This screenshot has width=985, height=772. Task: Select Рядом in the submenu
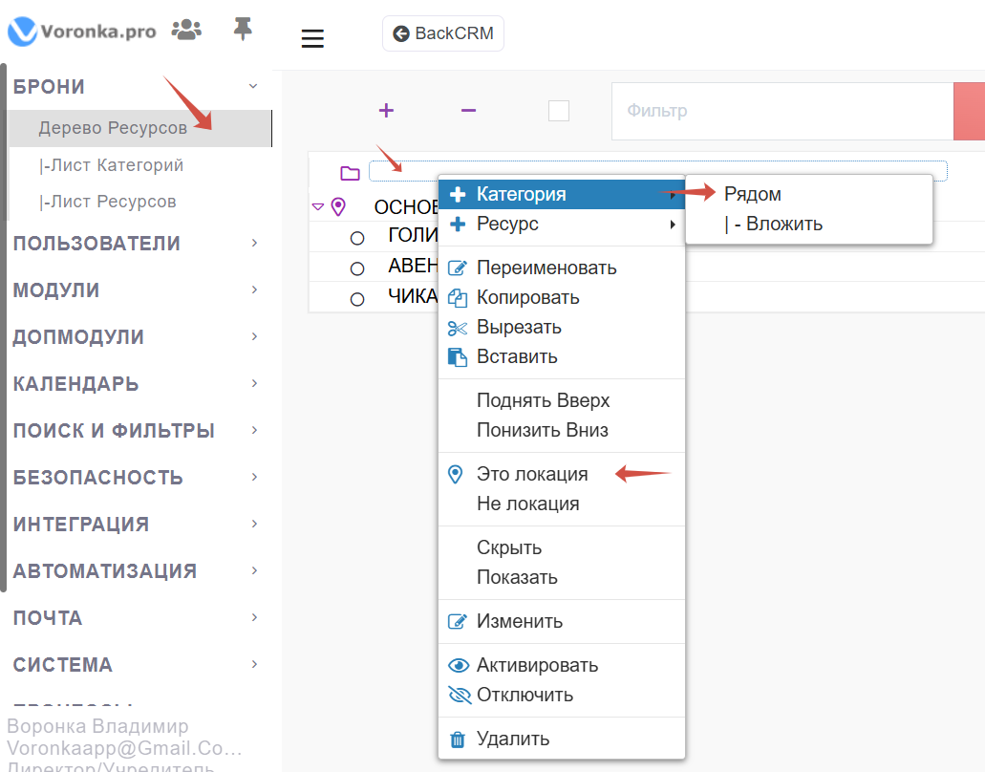(753, 195)
